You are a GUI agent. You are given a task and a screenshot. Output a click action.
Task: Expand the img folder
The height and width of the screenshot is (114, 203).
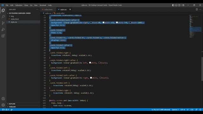click(12, 16)
